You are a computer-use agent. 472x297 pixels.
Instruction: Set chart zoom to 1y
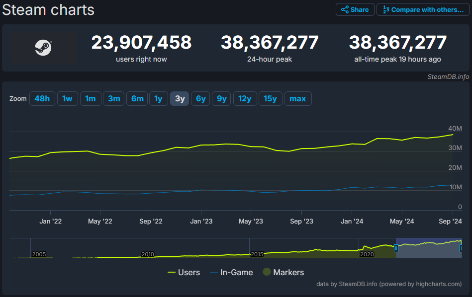pyautogui.click(x=158, y=99)
